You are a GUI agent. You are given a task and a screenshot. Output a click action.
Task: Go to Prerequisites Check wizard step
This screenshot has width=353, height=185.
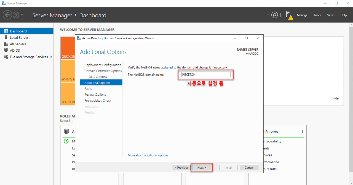coord(98,101)
